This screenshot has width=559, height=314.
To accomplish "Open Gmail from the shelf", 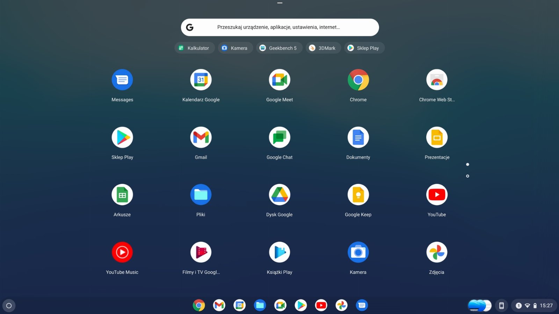I will [x=219, y=305].
